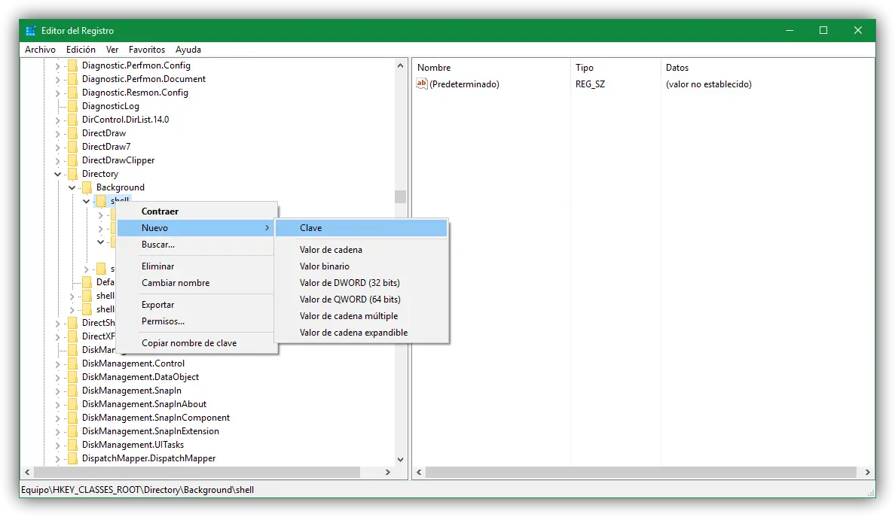
Task: Open the Ver menu
Action: [x=111, y=50]
